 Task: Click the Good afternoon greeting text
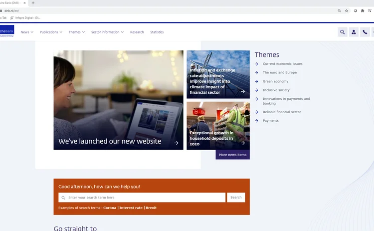(99, 187)
